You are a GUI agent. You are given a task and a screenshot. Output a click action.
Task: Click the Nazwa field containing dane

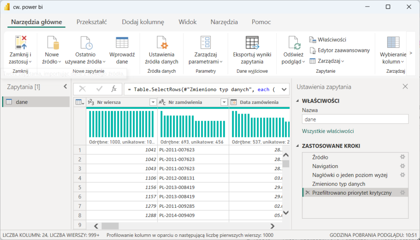(x=355, y=119)
